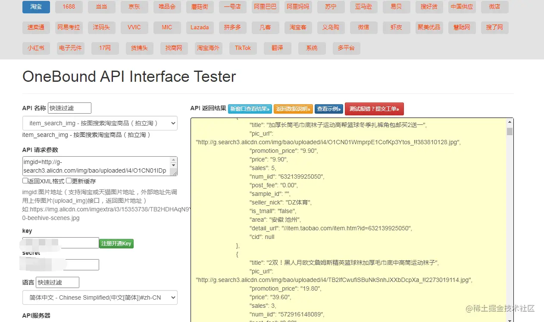Open the 简体中文 language dropdown
544x322 pixels.
click(100, 297)
